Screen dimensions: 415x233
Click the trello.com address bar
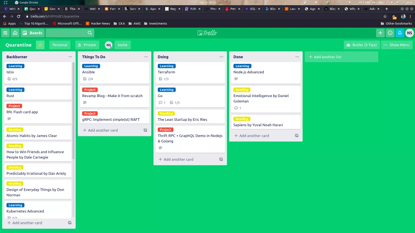(x=54, y=16)
